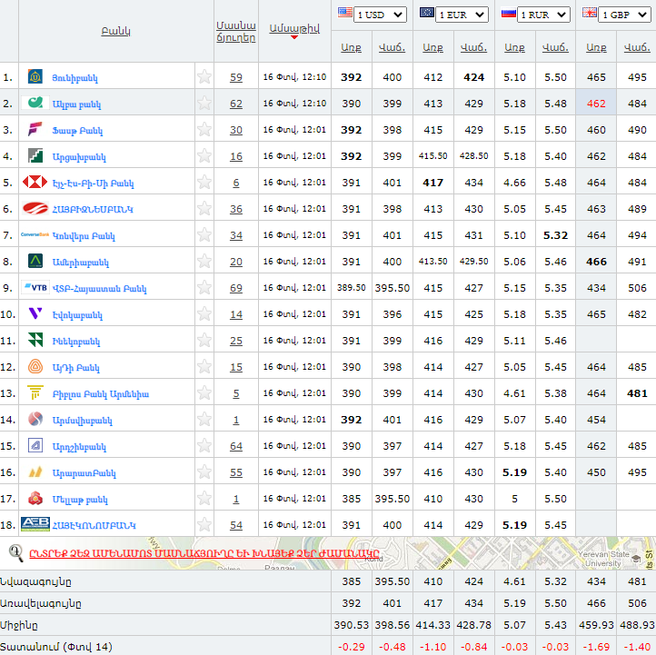Screen dimensions: 656x655
Task: Click the maximum 506 GBP sell value
Action: pos(637,603)
